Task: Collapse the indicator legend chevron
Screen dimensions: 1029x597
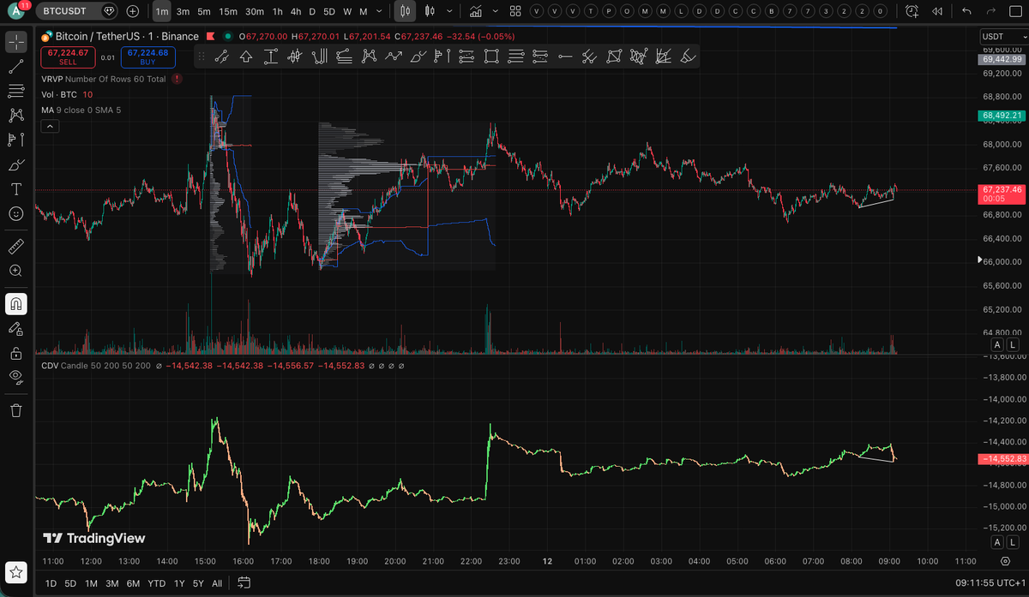Action: (50, 126)
